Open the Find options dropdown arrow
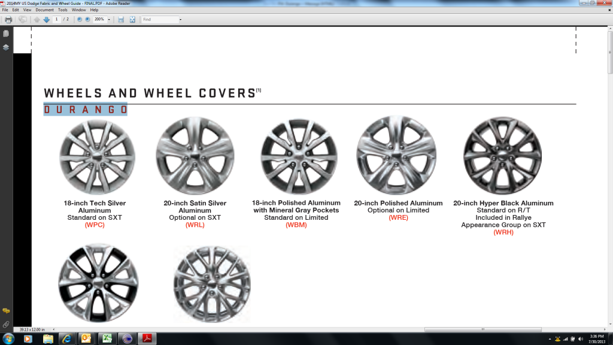 (x=180, y=20)
